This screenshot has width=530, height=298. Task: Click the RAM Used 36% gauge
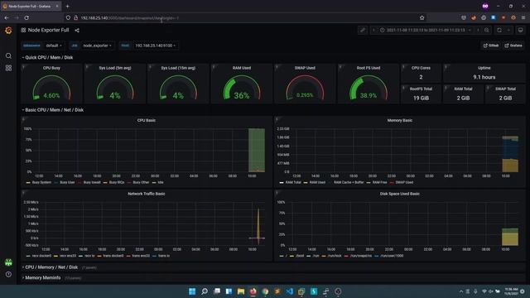tap(242, 88)
